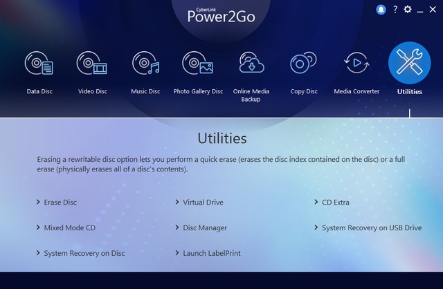
Task: Choose the Music Disc icon
Action: coord(145,65)
